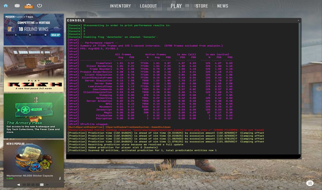Select mission milestone marker 11
This screenshot has width=322, height=190.
30,35
